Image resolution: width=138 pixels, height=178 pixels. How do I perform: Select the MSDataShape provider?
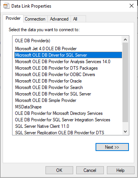28,107
